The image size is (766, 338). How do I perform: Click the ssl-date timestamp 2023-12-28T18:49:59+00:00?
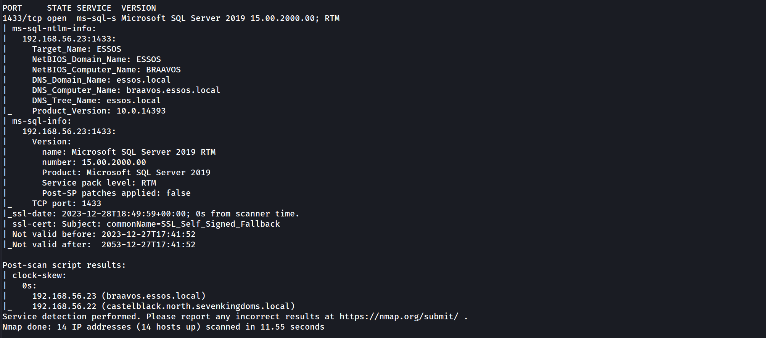point(126,214)
